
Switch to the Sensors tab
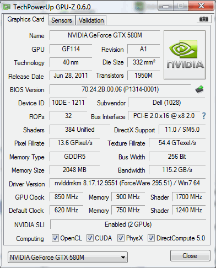62,20
